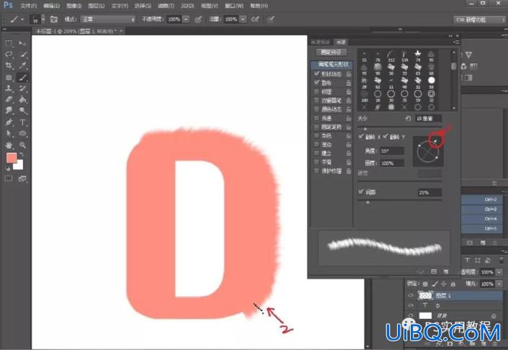Open flow slider arrow in options bar

tap(243, 19)
